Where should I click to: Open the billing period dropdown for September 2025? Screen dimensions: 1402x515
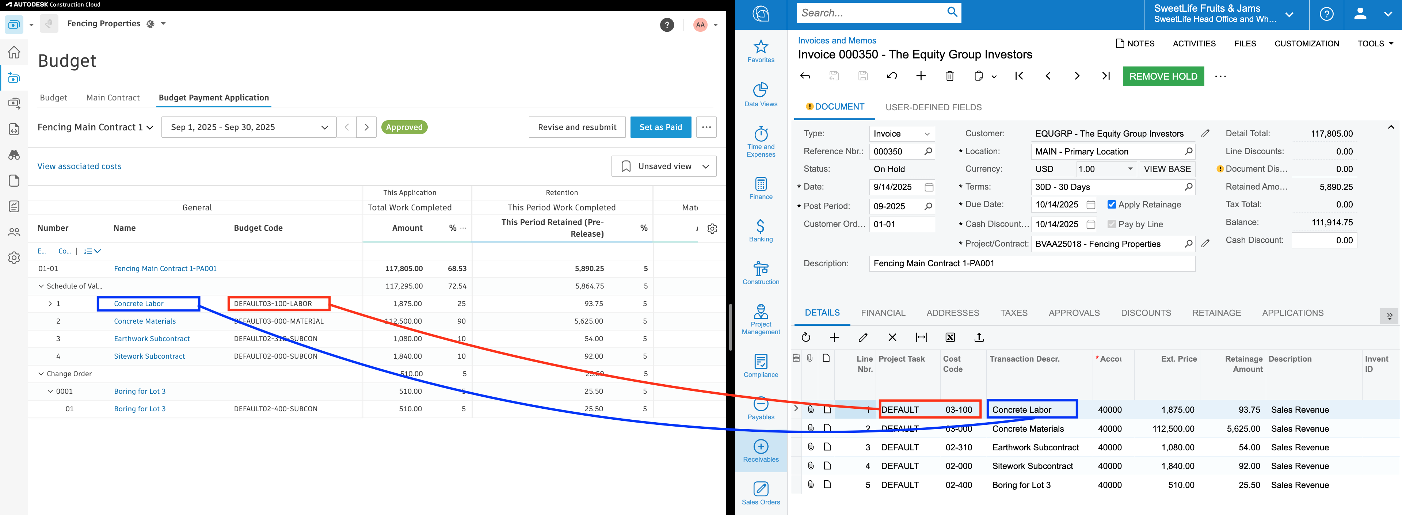(x=325, y=127)
